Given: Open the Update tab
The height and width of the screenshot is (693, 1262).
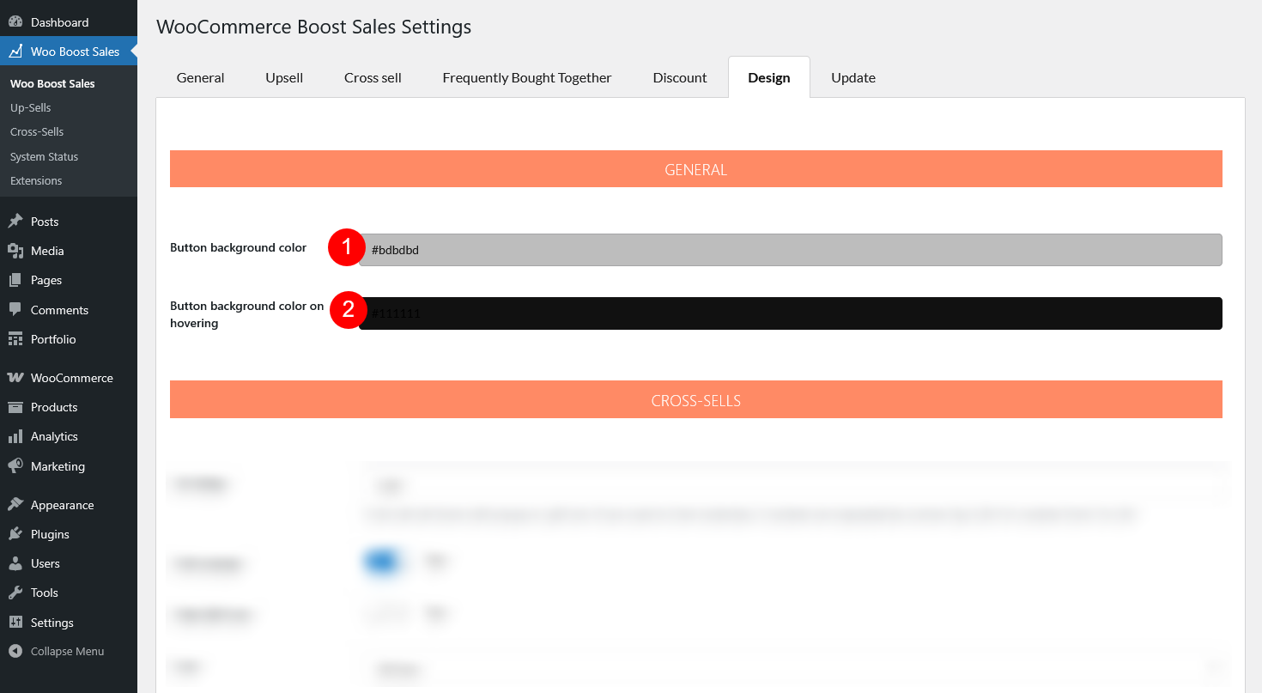Looking at the screenshot, I should (x=853, y=77).
